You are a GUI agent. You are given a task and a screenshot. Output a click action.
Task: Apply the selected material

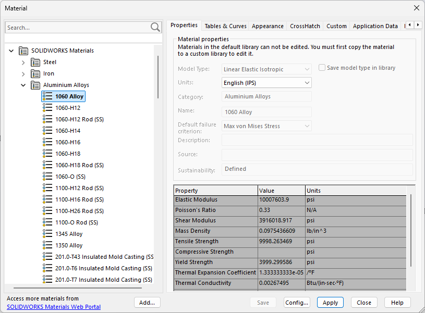click(330, 303)
